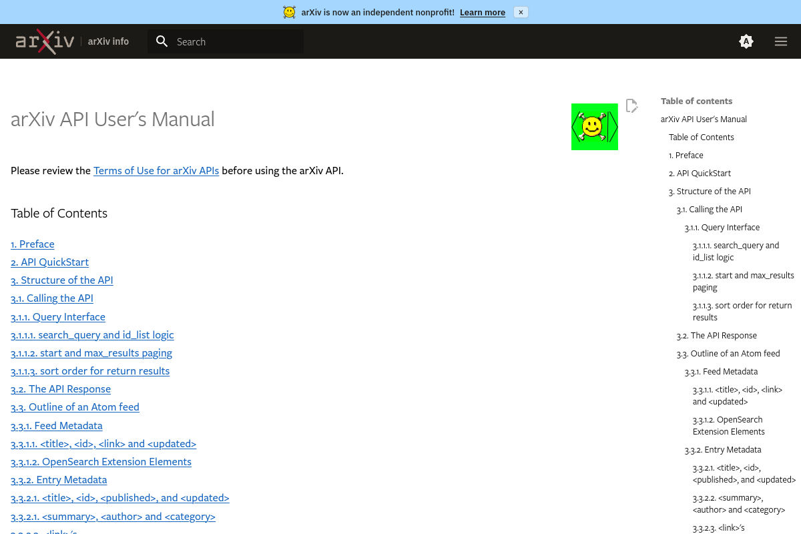This screenshot has width=801, height=534.
Task: Open 3.3.2.2. summary, author and category main link
Action: coord(113,516)
